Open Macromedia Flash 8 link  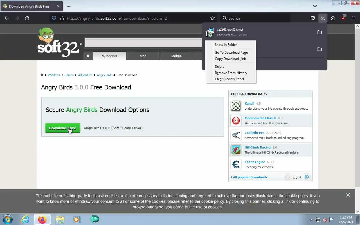260,118
